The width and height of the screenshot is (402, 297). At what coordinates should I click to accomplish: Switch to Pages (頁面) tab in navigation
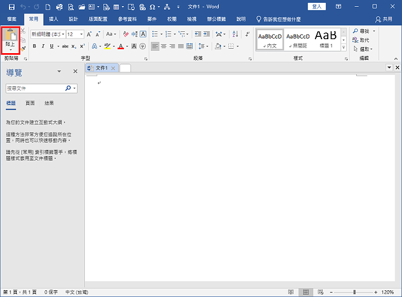(x=30, y=103)
